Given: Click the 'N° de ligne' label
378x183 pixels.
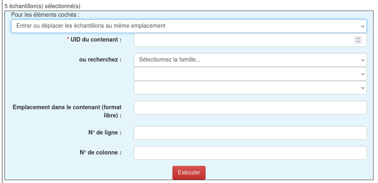Looking at the screenshot, I should (105, 132).
